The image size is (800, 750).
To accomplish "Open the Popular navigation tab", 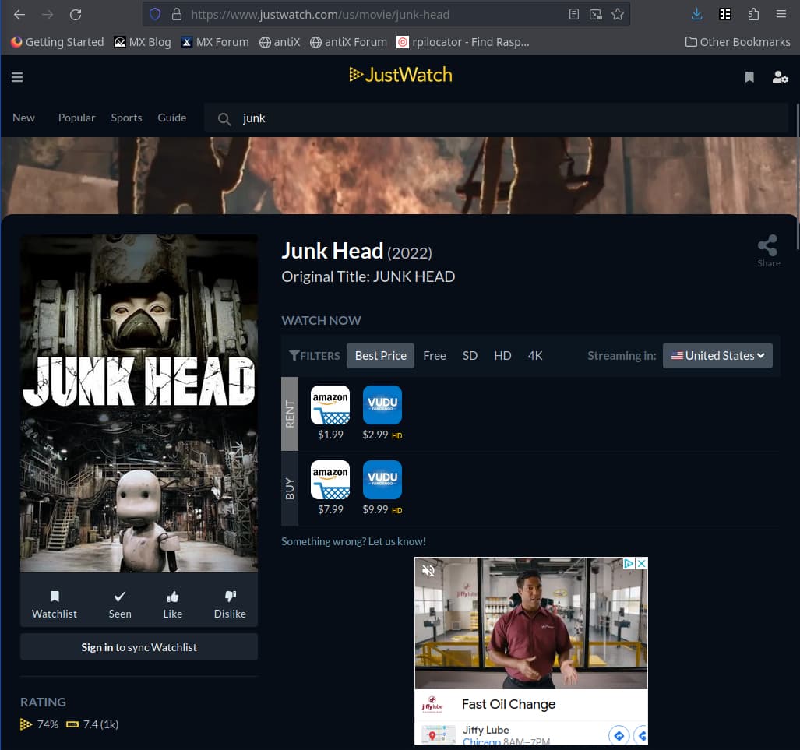I will click(x=76, y=118).
